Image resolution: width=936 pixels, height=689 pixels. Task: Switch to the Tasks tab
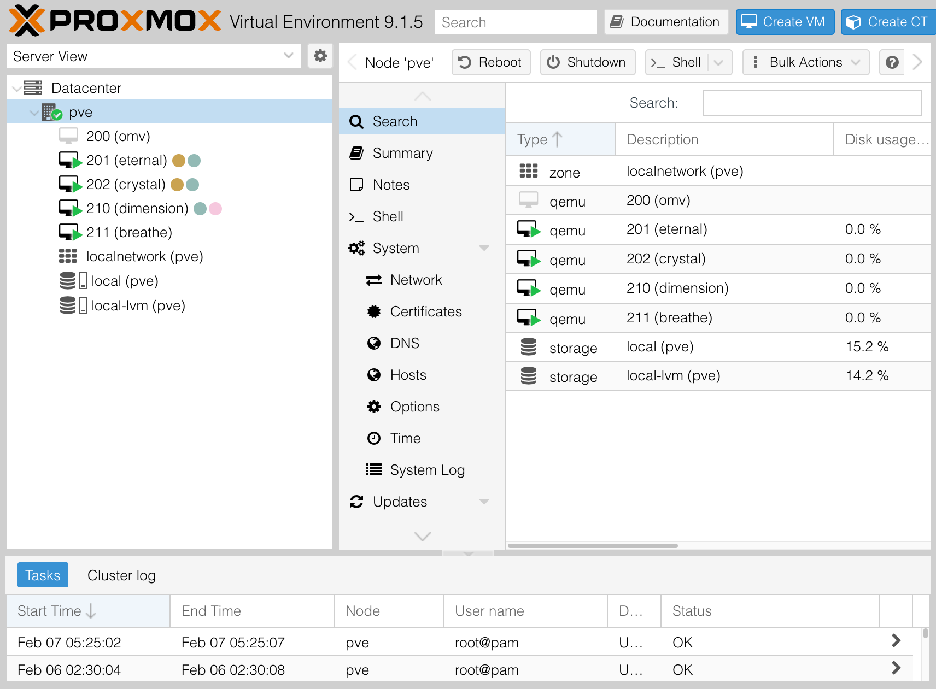pos(43,575)
